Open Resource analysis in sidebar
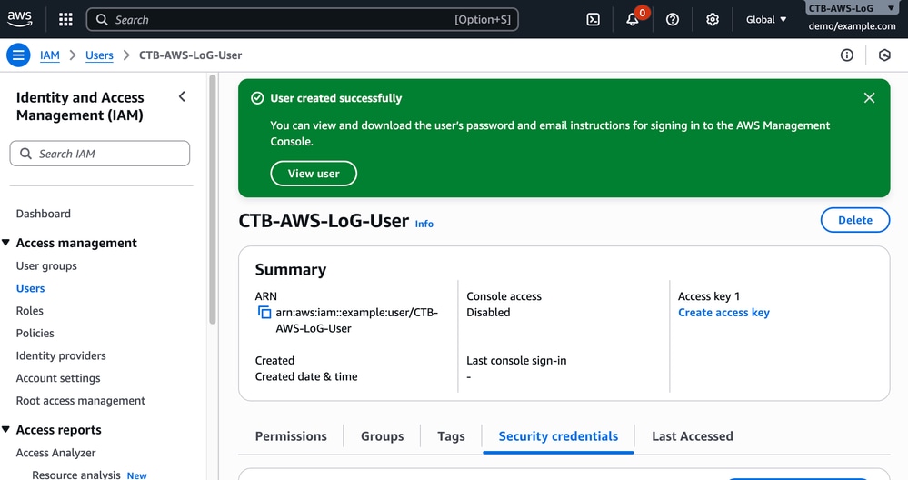 click(x=75, y=475)
